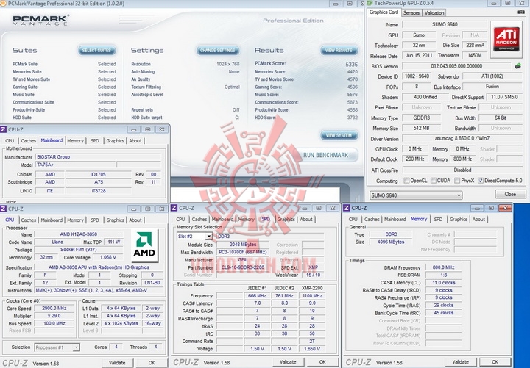This screenshot has height=368, width=530.
Task: Click OK in the CPU-Z SPD window
Action: (322, 362)
